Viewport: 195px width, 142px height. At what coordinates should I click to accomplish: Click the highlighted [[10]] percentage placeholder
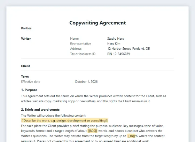tap(131, 136)
